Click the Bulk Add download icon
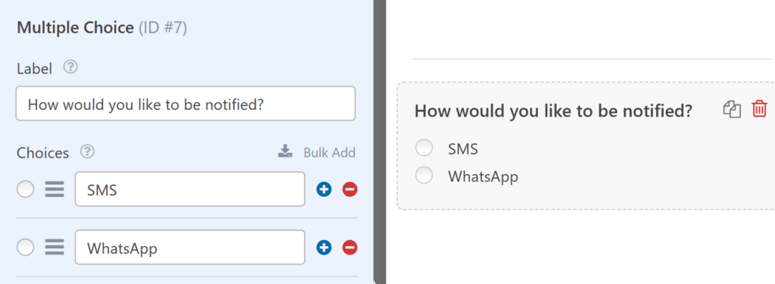The height and width of the screenshot is (284, 775). coord(285,151)
